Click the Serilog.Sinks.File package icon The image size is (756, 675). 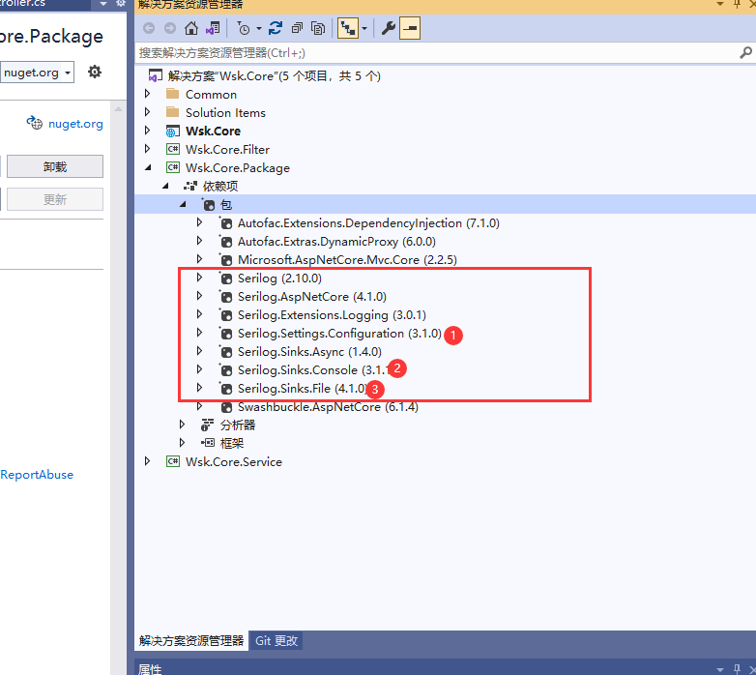[225, 389]
